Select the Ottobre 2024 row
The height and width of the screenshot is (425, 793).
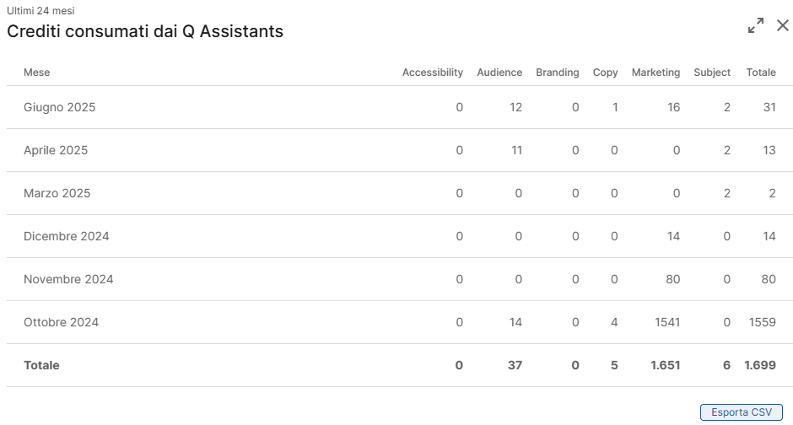pyautogui.click(x=400, y=322)
